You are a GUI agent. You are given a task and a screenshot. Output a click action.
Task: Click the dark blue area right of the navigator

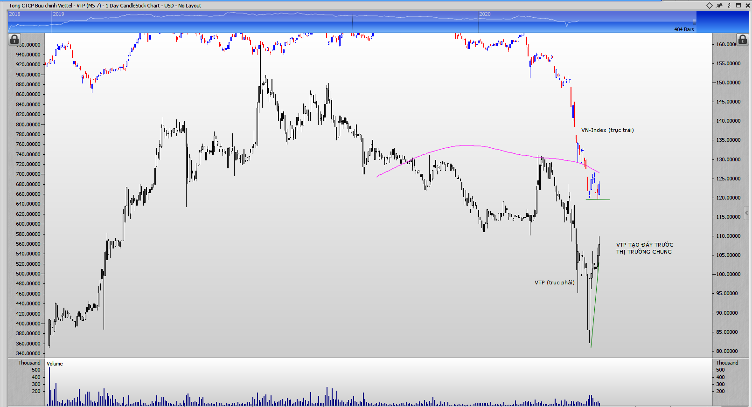[722, 21]
